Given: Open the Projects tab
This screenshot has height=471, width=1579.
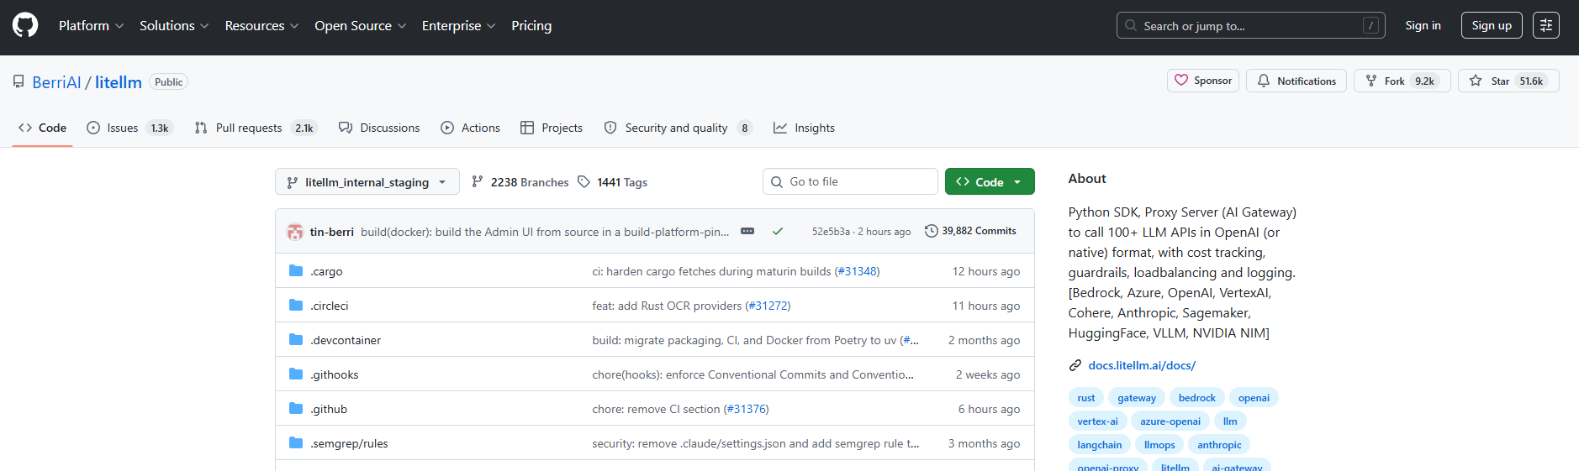Looking at the screenshot, I should tap(552, 128).
